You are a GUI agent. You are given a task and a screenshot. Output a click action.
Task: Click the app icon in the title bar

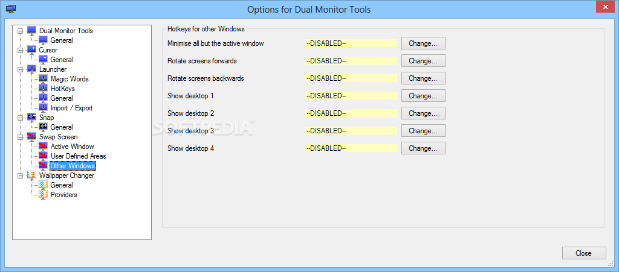[11, 9]
